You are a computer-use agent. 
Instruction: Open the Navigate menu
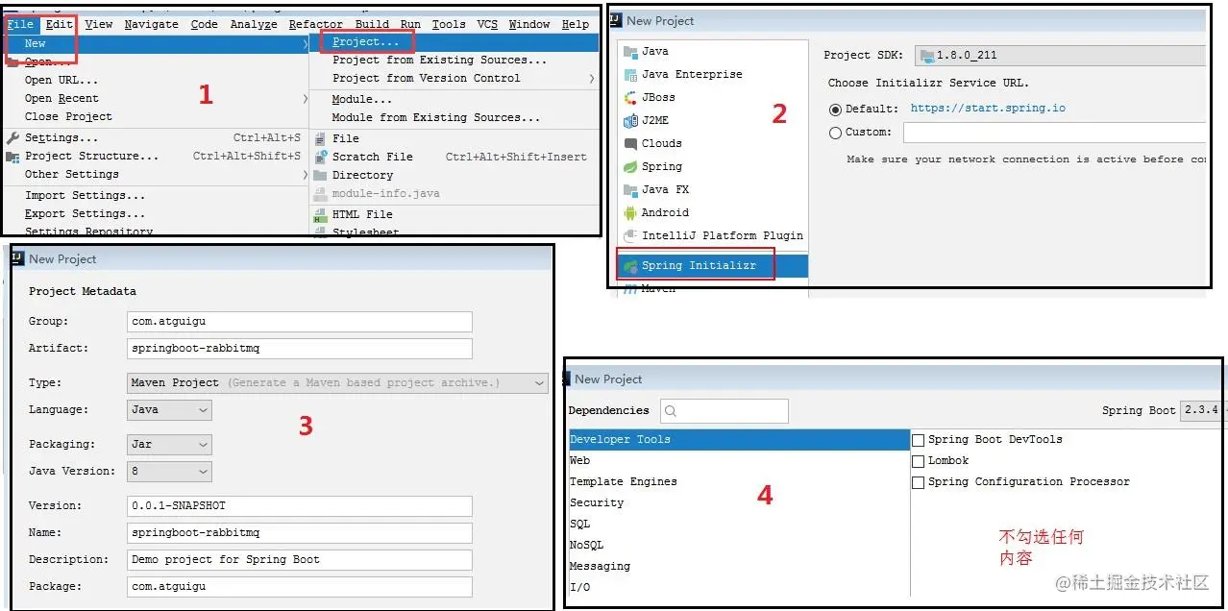coord(151,24)
